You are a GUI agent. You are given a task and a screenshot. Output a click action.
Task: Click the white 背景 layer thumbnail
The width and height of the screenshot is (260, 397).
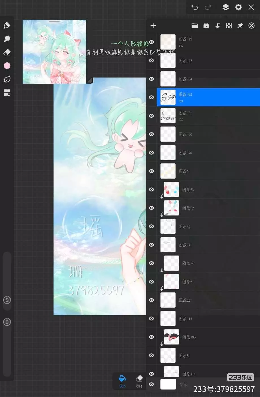click(168, 384)
